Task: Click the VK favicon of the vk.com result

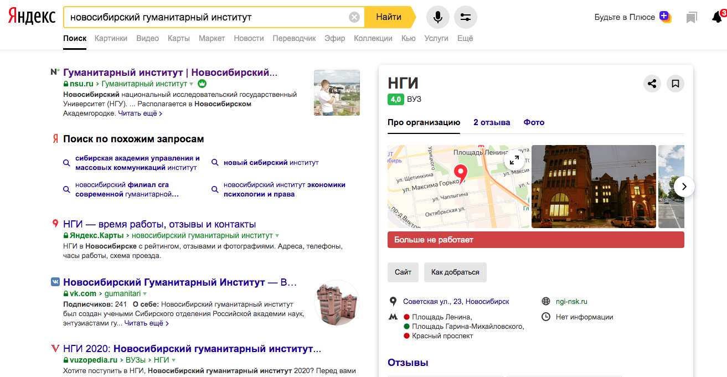Action: pyautogui.click(x=55, y=282)
